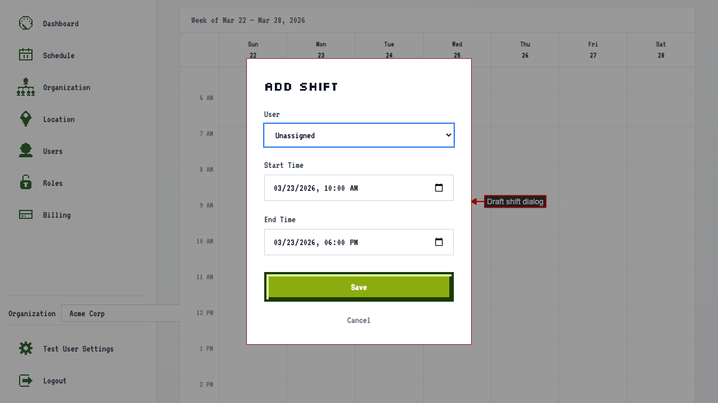Image resolution: width=718 pixels, height=403 pixels.
Task: Open the Dashboard gauge icon
Action: pos(26,23)
